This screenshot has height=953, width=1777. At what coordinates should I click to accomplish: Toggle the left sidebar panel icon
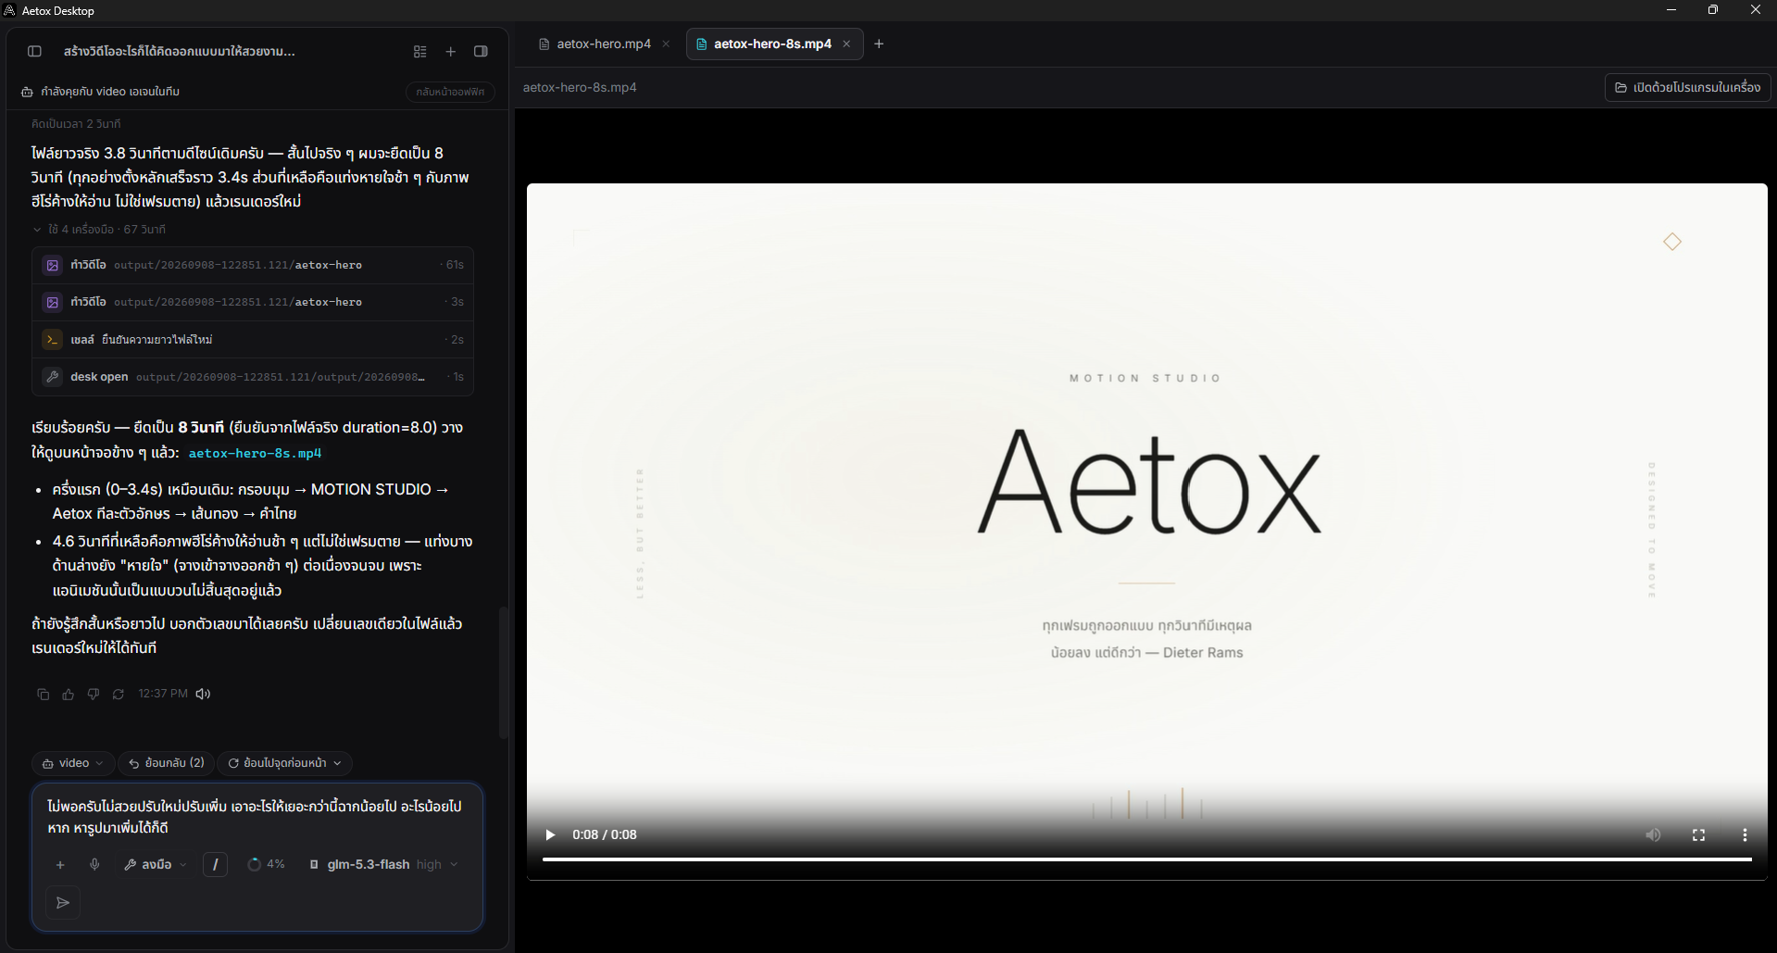pyautogui.click(x=34, y=52)
